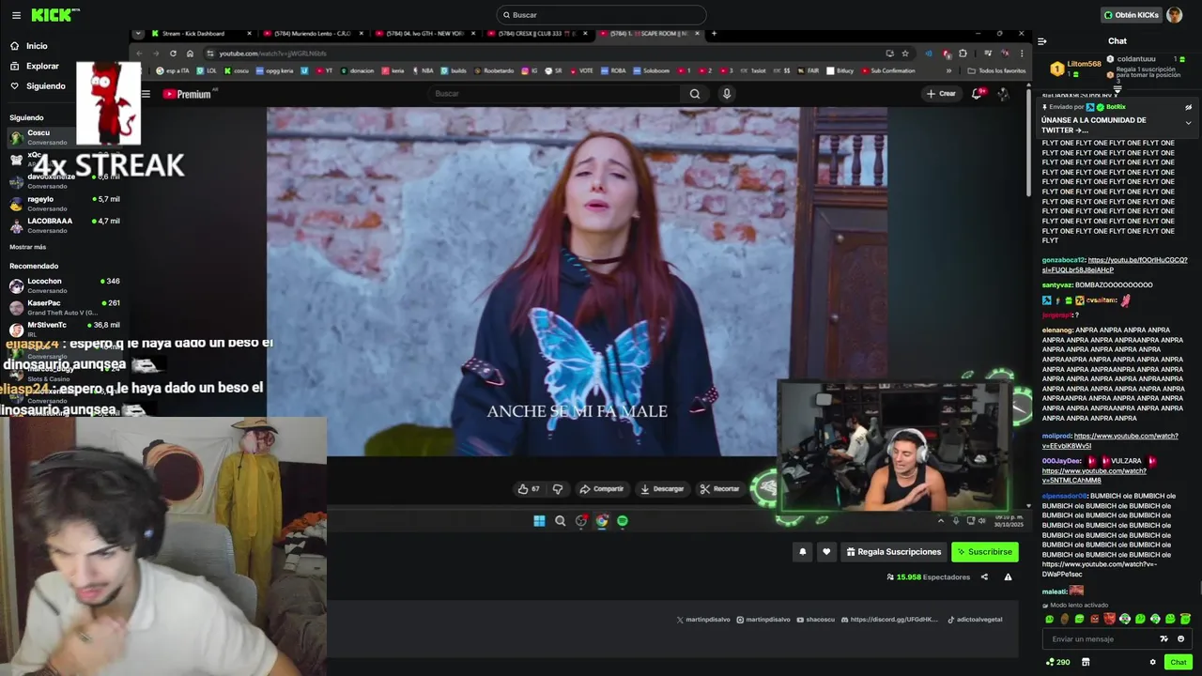Click the taskbar search magnifier in stream

[560, 521]
